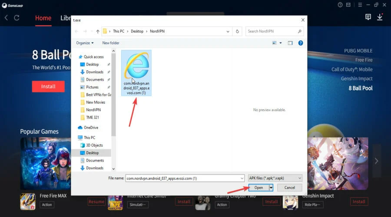This screenshot has width=391, height=217.
Task: Install Genshin Impact from popular games
Action: click(x=359, y=201)
